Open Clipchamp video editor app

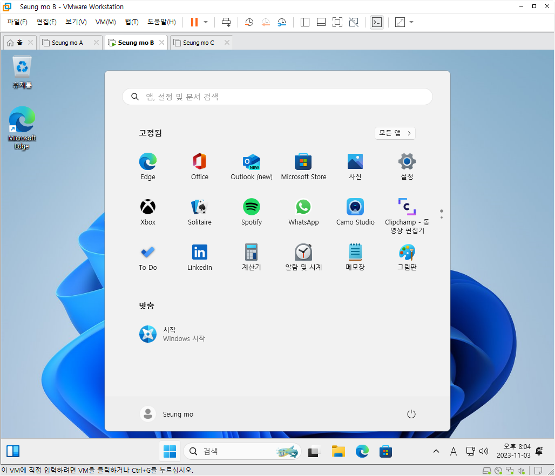tap(407, 215)
